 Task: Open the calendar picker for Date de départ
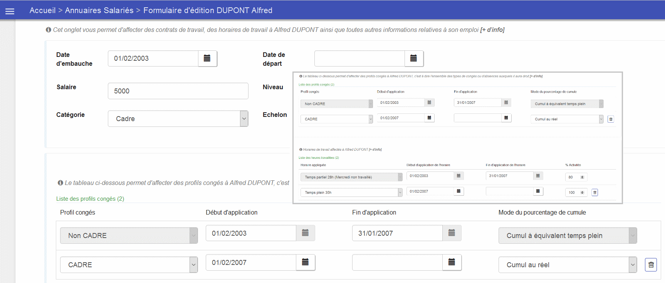coord(414,58)
